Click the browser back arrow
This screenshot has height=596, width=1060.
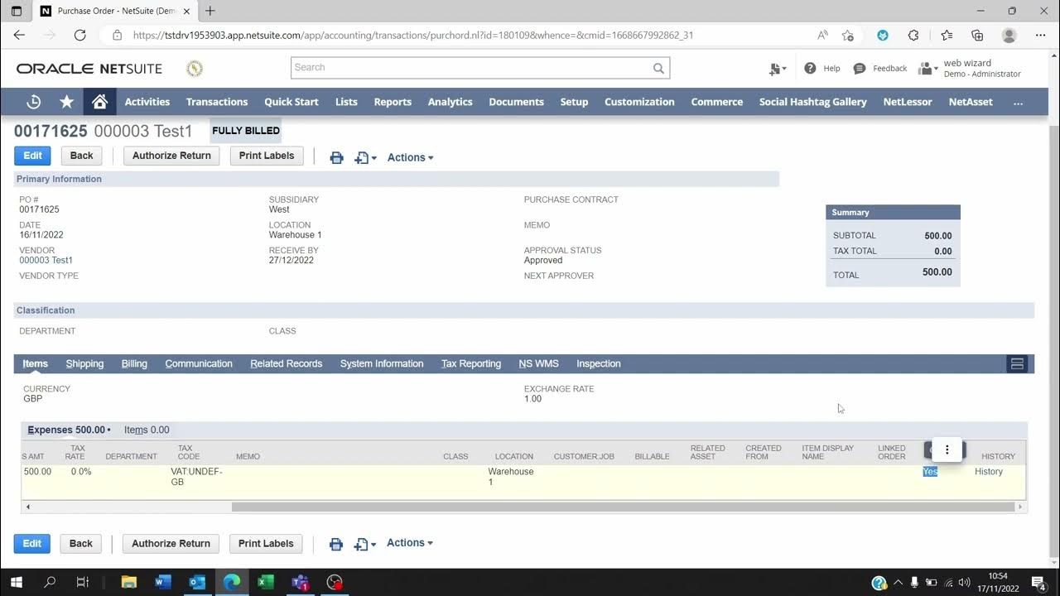click(19, 35)
